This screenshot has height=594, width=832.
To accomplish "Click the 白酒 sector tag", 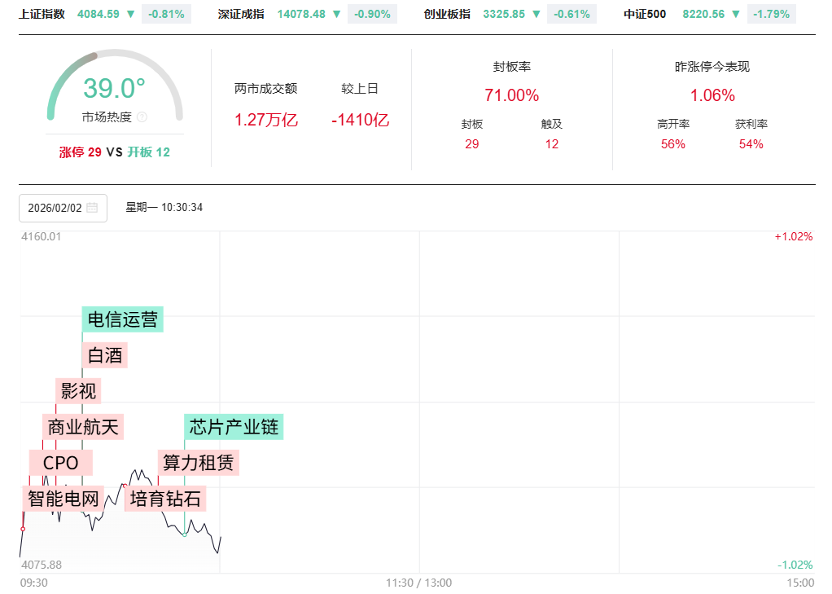I will pyautogui.click(x=105, y=355).
